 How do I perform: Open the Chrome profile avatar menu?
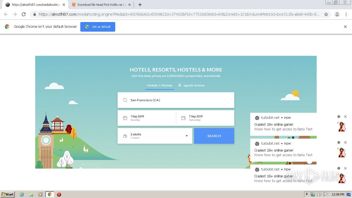click(337, 14)
